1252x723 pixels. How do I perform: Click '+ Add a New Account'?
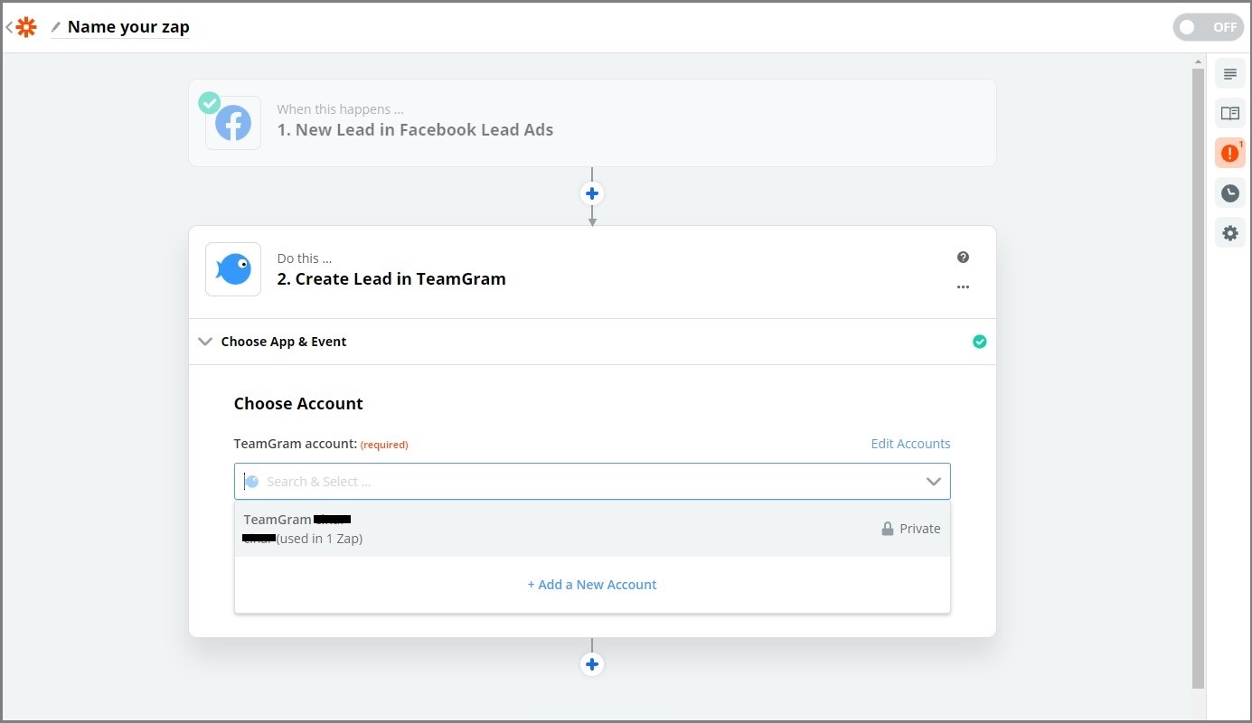592,585
